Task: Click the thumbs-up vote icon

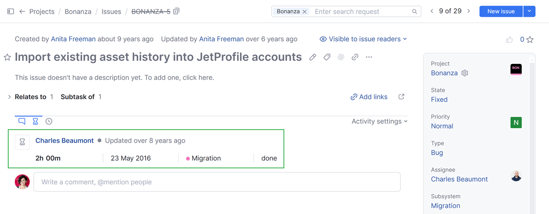Action: [x=509, y=40]
